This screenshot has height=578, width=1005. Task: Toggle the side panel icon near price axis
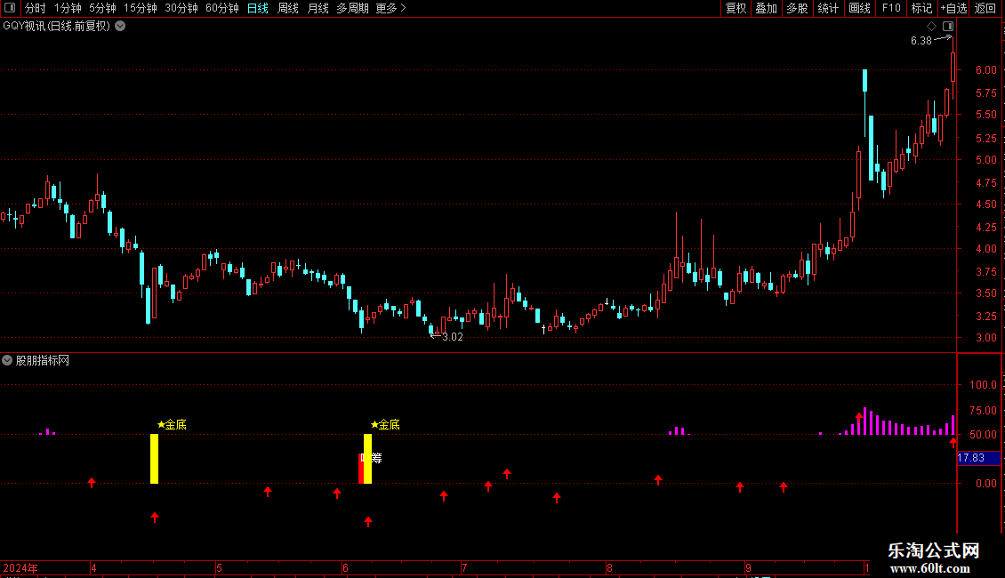[948, 27]
